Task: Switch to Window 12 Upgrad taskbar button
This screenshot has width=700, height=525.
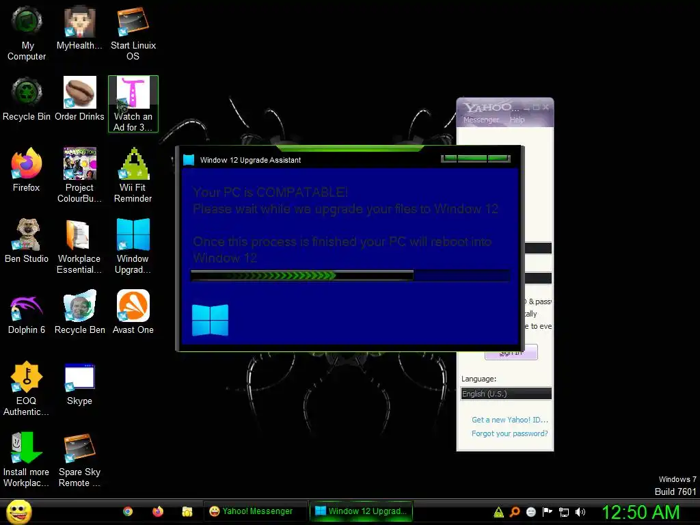Action: point(361,511)
